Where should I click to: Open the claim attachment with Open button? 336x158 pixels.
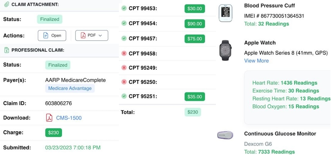[52, 36]
